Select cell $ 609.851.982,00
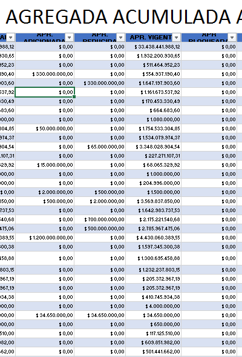Screen dimensions: 242x357 (154, 342)
